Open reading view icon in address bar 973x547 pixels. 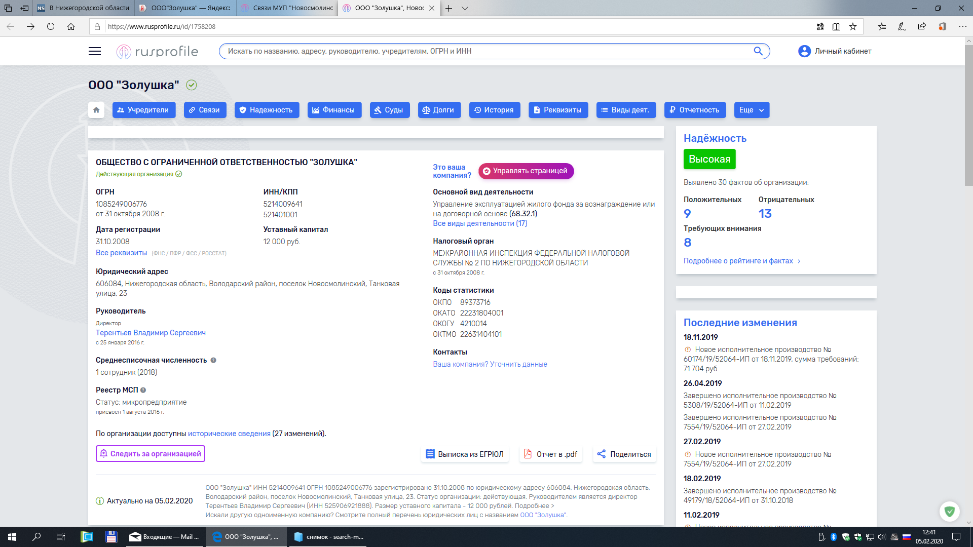point(836,26)
